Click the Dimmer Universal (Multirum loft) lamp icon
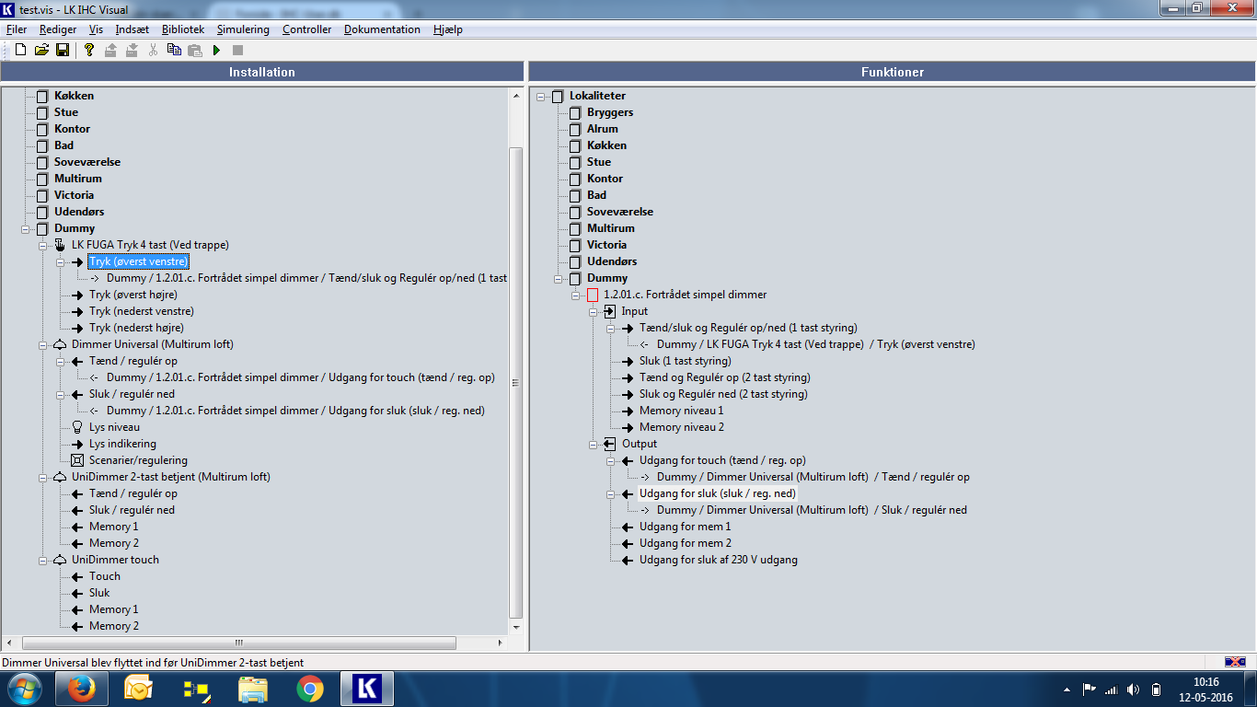 pyautogui.click(x=60, y=344)
